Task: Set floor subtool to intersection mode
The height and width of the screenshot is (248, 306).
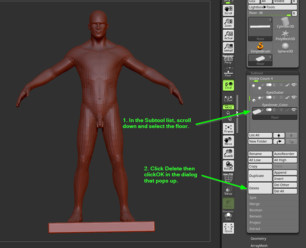Action: (x=281, y=110)
